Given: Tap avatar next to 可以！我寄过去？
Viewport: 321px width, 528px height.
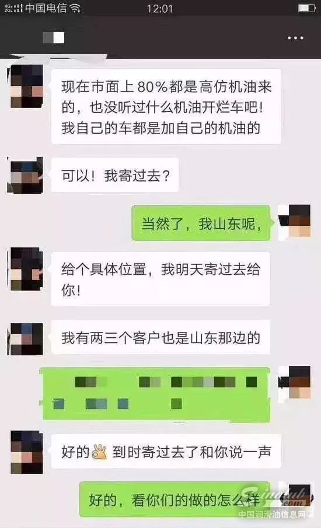Looking at the screenshot, I should click(27, 176).
